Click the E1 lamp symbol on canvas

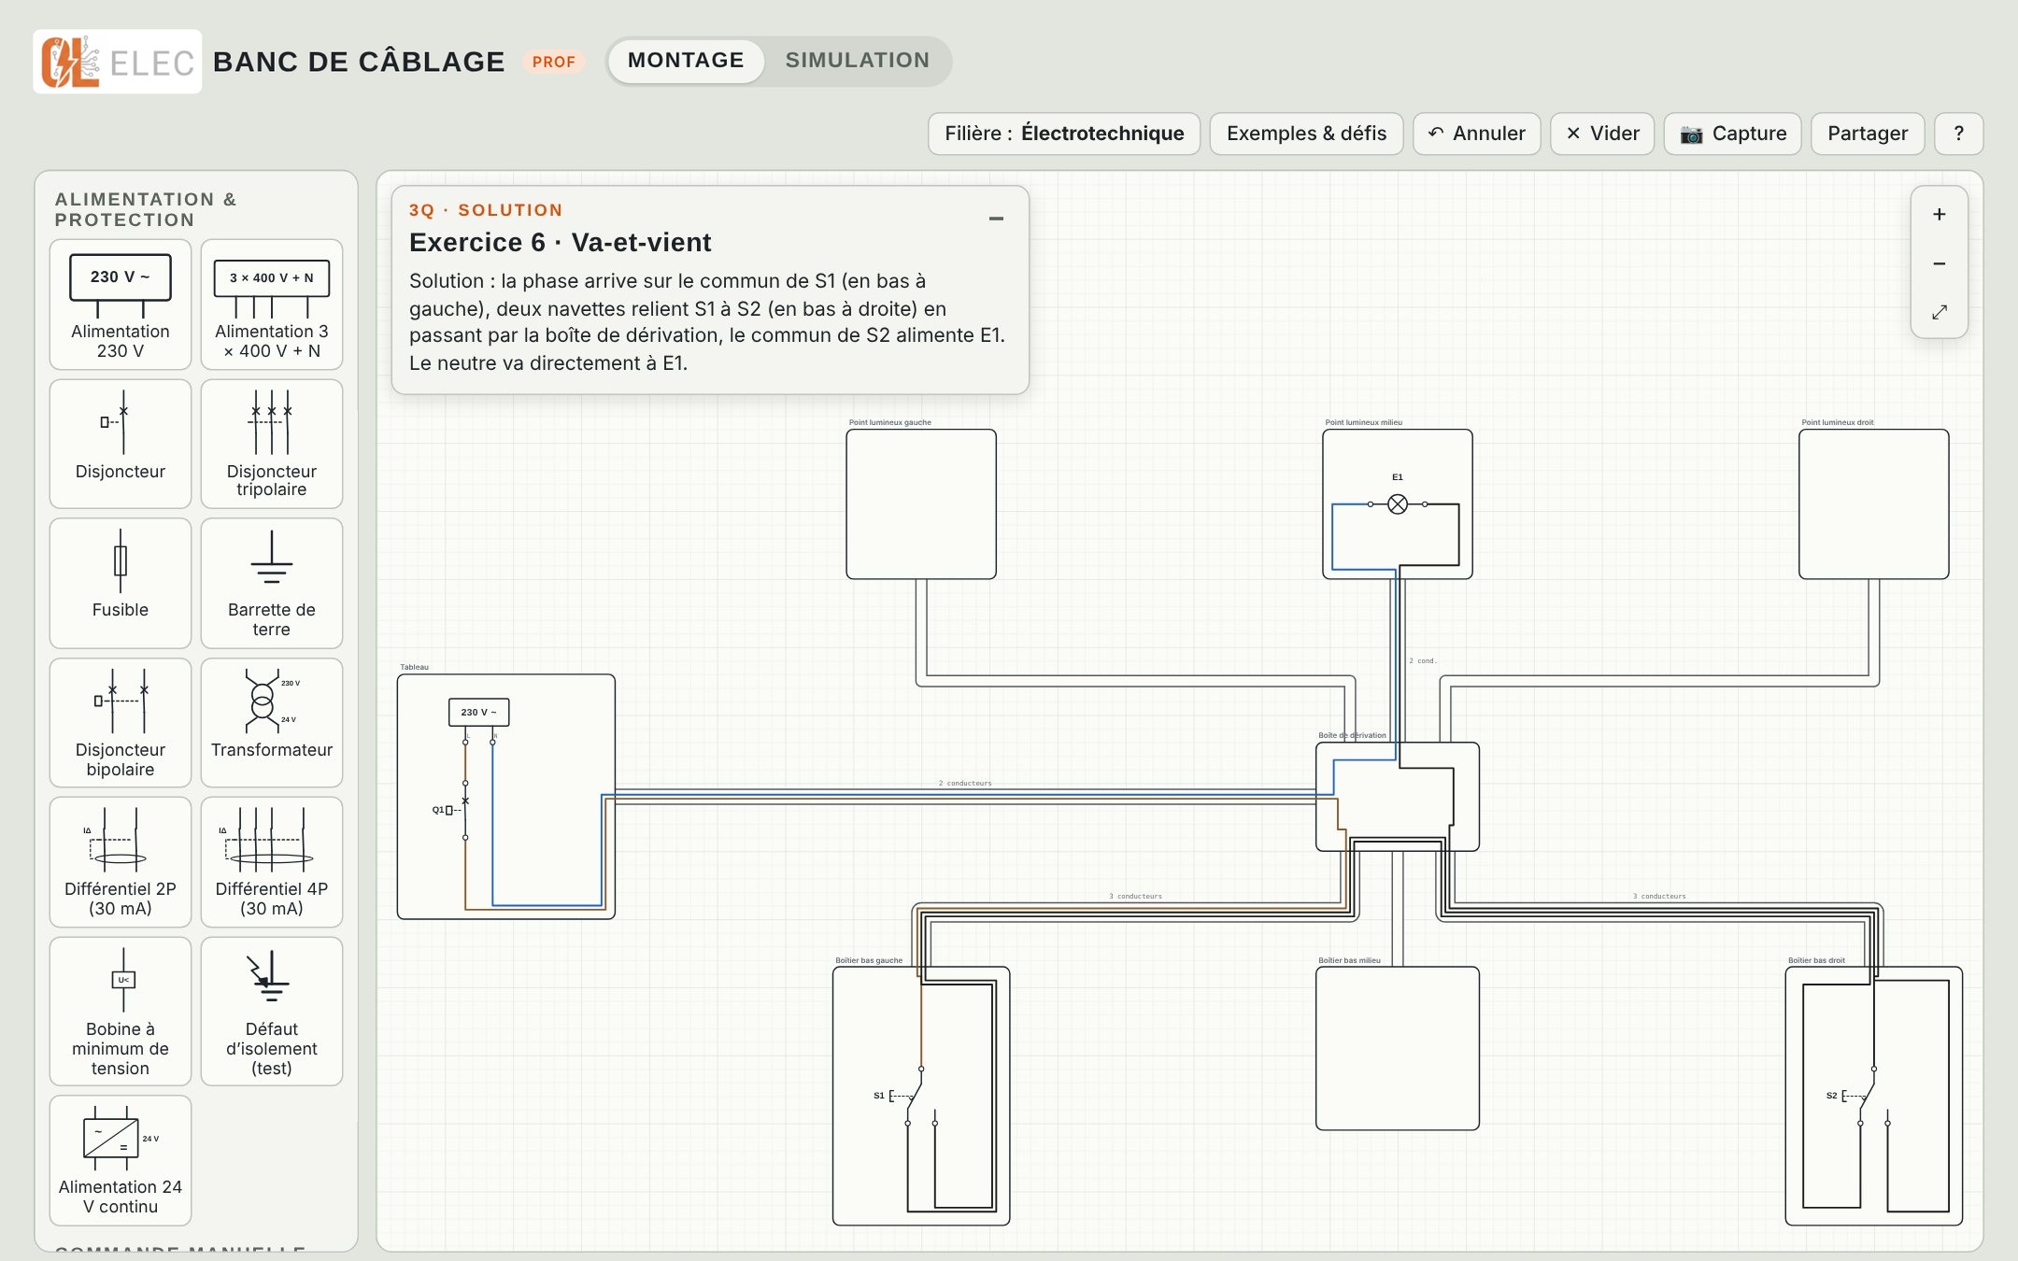point(1398,504)
